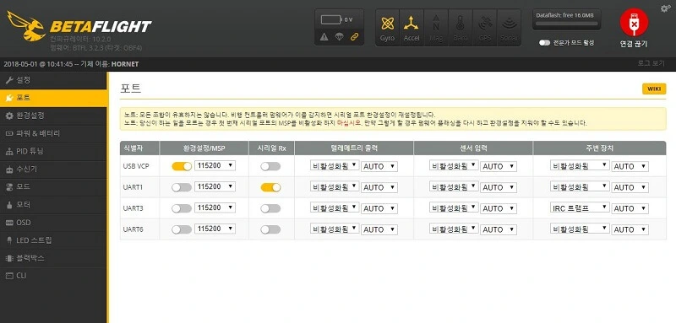Image resolution: width=676 pixels, height=323 pixels.
Task: Click the red USB disconnect icon
Action: [x=634, y=23]
